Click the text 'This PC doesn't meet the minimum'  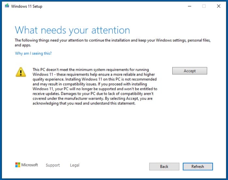coord(63,70)
